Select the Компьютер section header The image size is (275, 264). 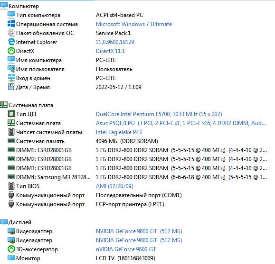click(23, 6)
